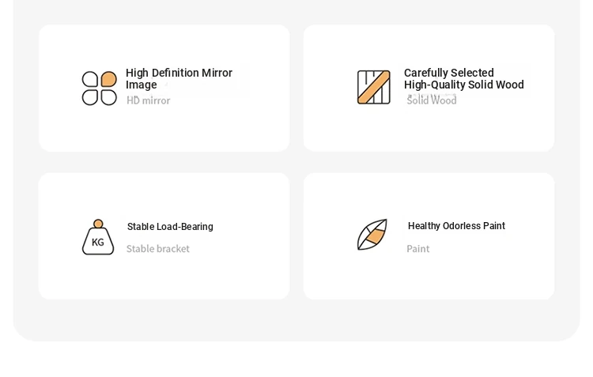Click the KG letters inside weight icon
The width and height of the screenshot is (593, 377).
pos(98,242)
